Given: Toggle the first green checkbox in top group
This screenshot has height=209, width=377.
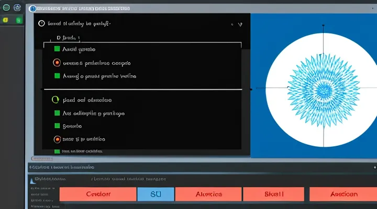Looking at the screenshot, I should pos(57,49).
